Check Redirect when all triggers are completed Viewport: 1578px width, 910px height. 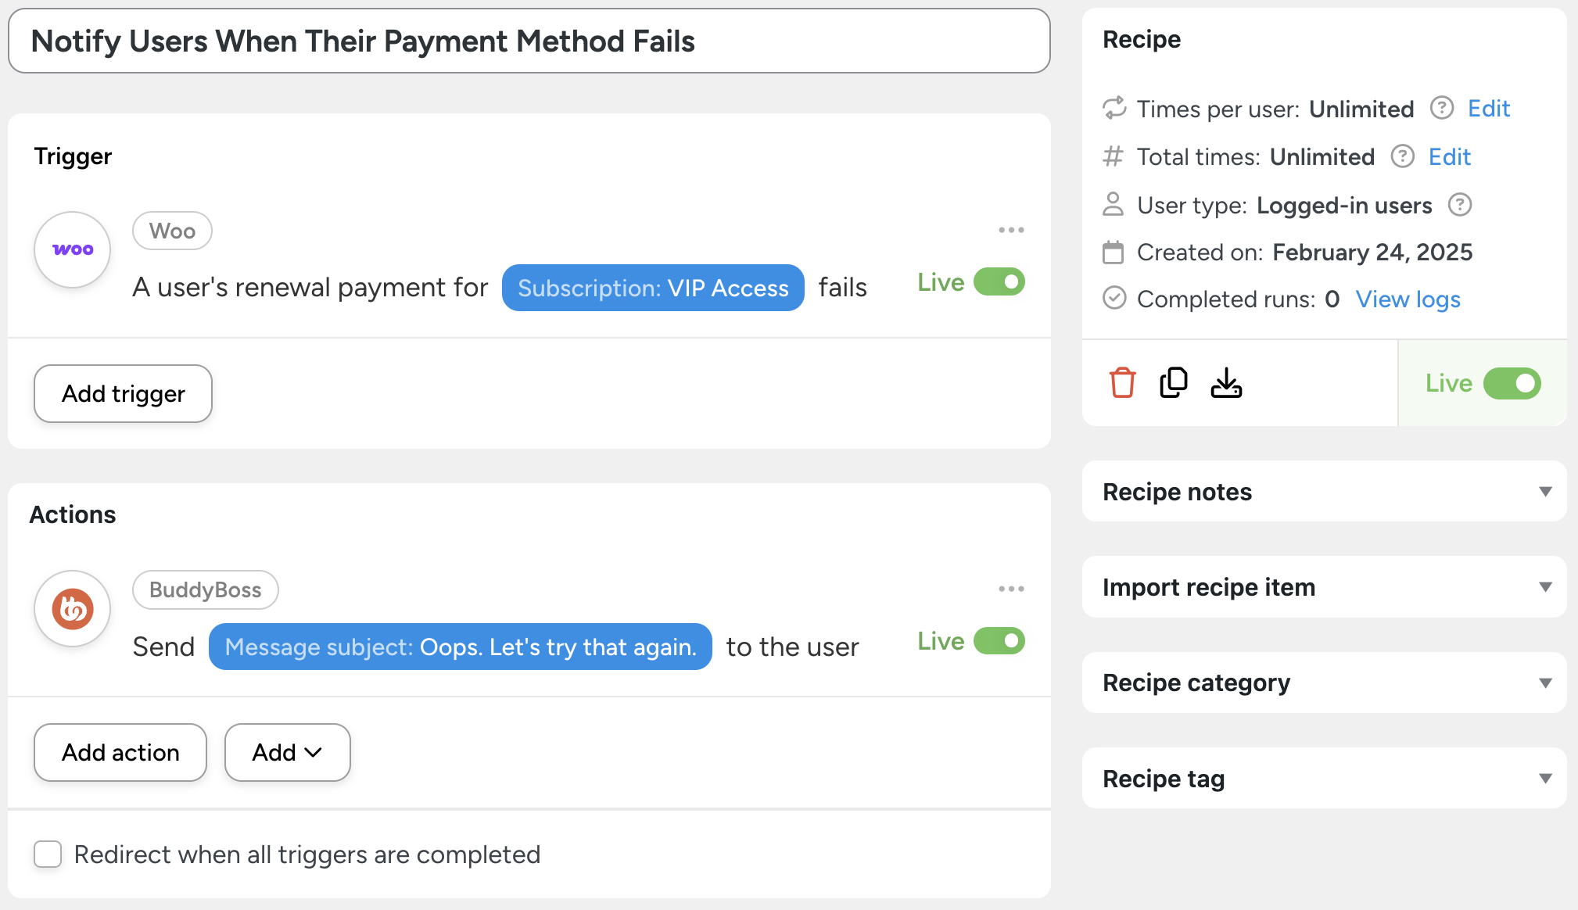[x=48, y=854]
